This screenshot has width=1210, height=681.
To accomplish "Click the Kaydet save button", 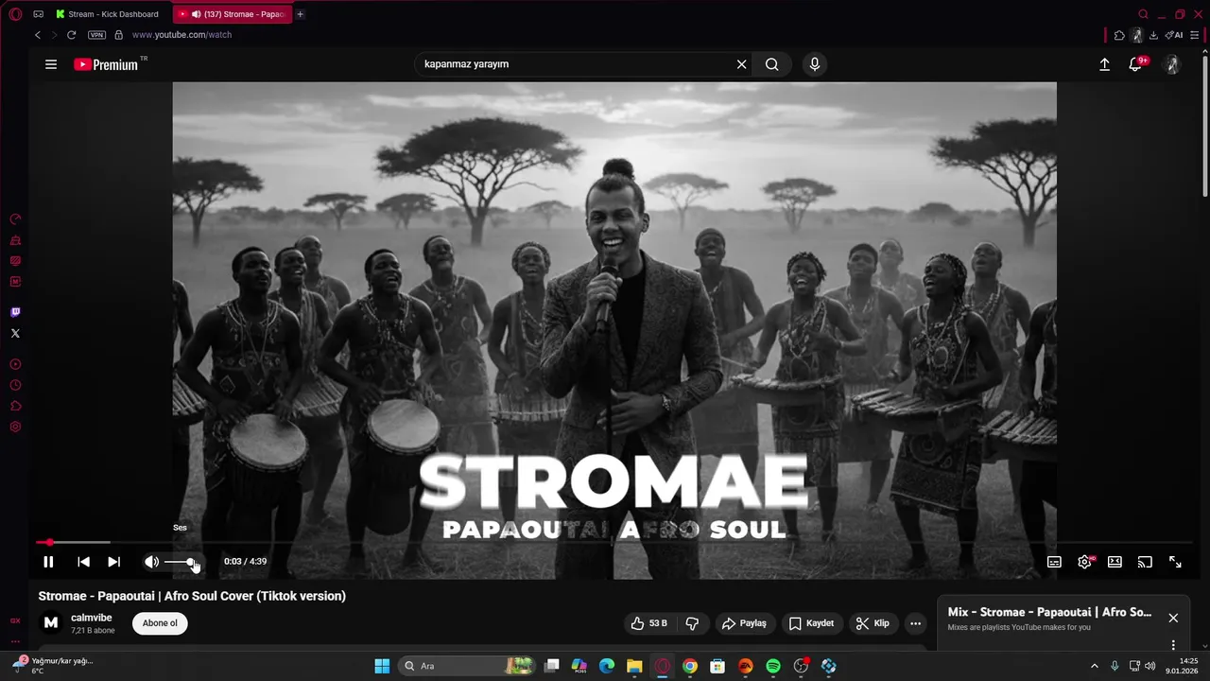I will click(812, 623).
